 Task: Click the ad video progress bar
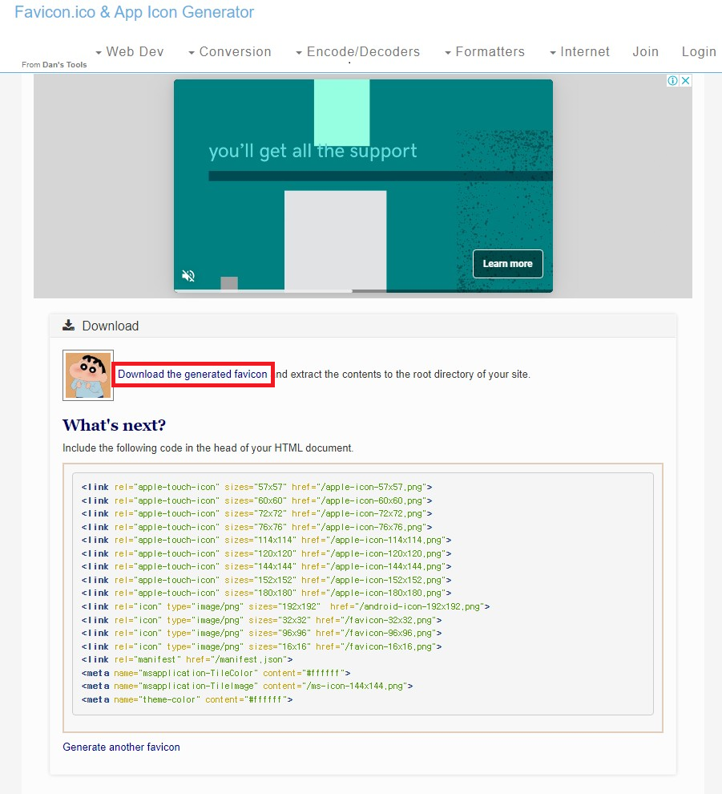point(363,291)
